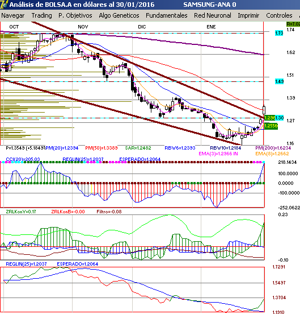Open the P. Objetivos menu

pyautogui.click(x=75, y=15)
